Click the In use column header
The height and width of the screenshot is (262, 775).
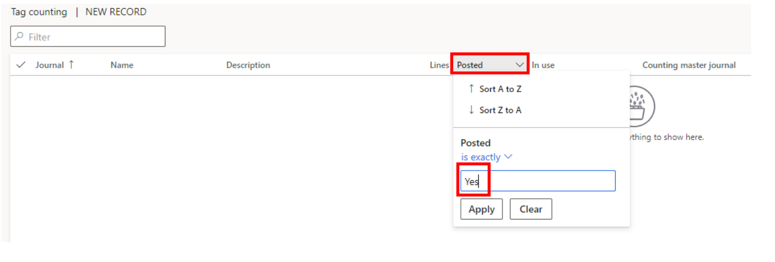tap(543, 65)
